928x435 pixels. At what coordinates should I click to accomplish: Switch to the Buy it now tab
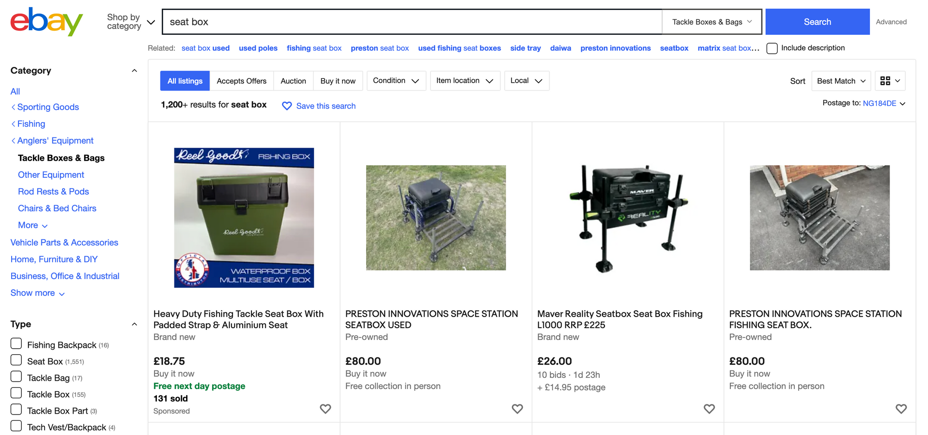click(x=338, y=80)
